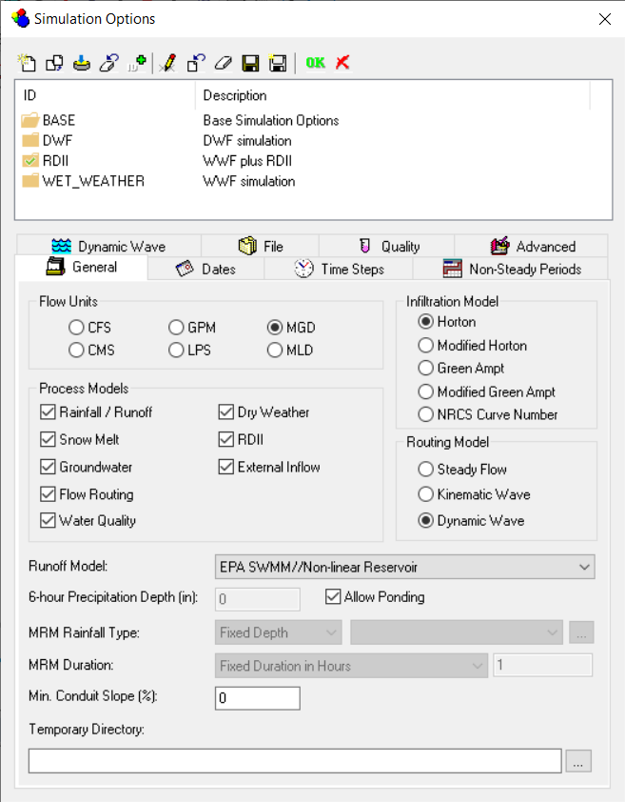Viewport: 625px width, 802px height.
Task: Cancel with the red X toolbar icon
Action: point(342,63)
